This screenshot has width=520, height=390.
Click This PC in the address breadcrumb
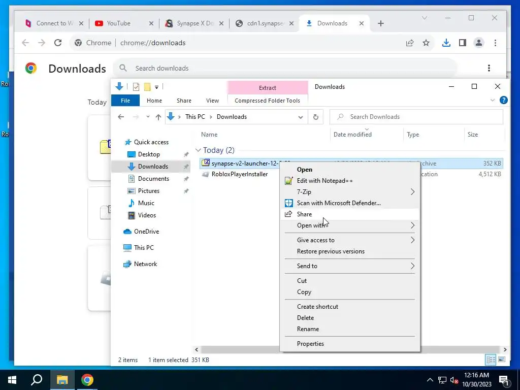(195, 117)
